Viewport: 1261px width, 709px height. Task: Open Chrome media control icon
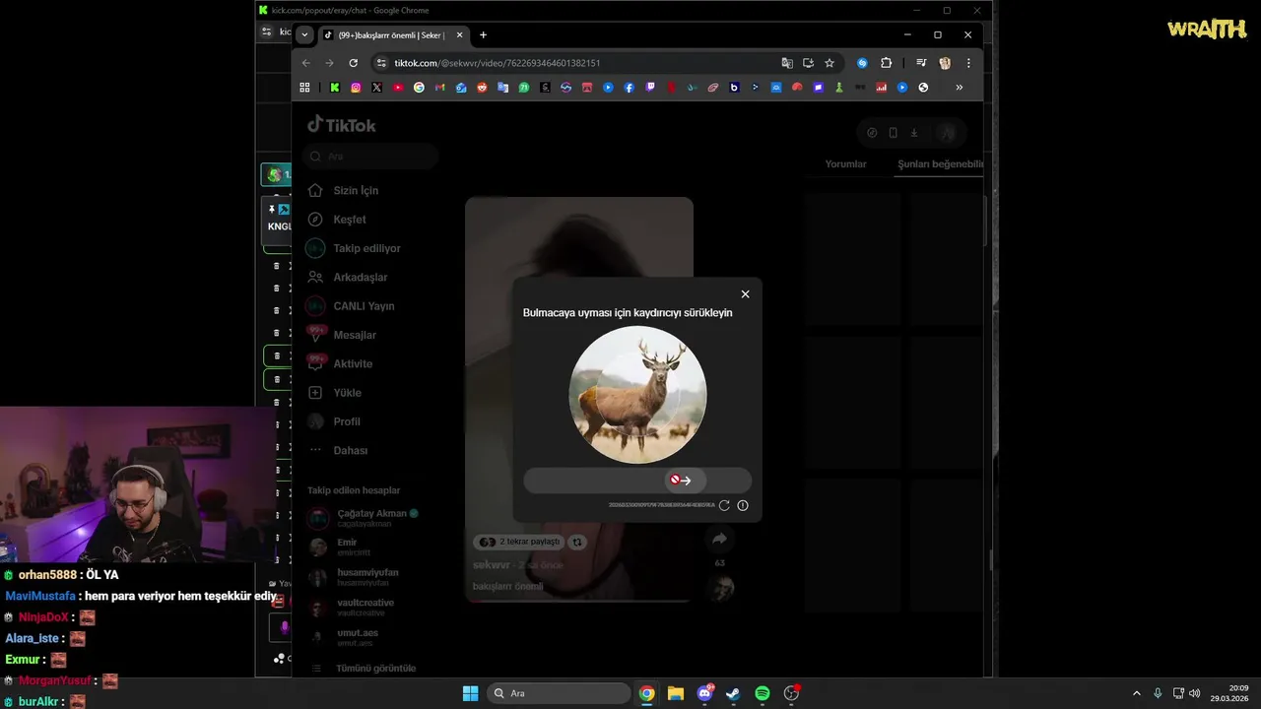tap(921, 63)
